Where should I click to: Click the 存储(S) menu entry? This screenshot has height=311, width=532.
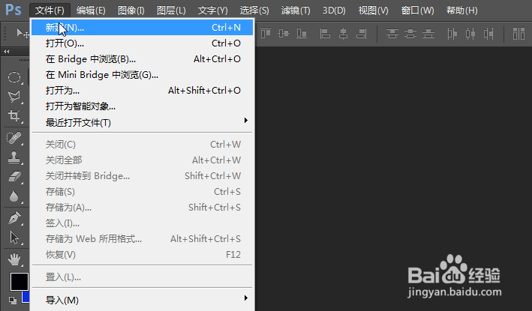tap(142, 191)
